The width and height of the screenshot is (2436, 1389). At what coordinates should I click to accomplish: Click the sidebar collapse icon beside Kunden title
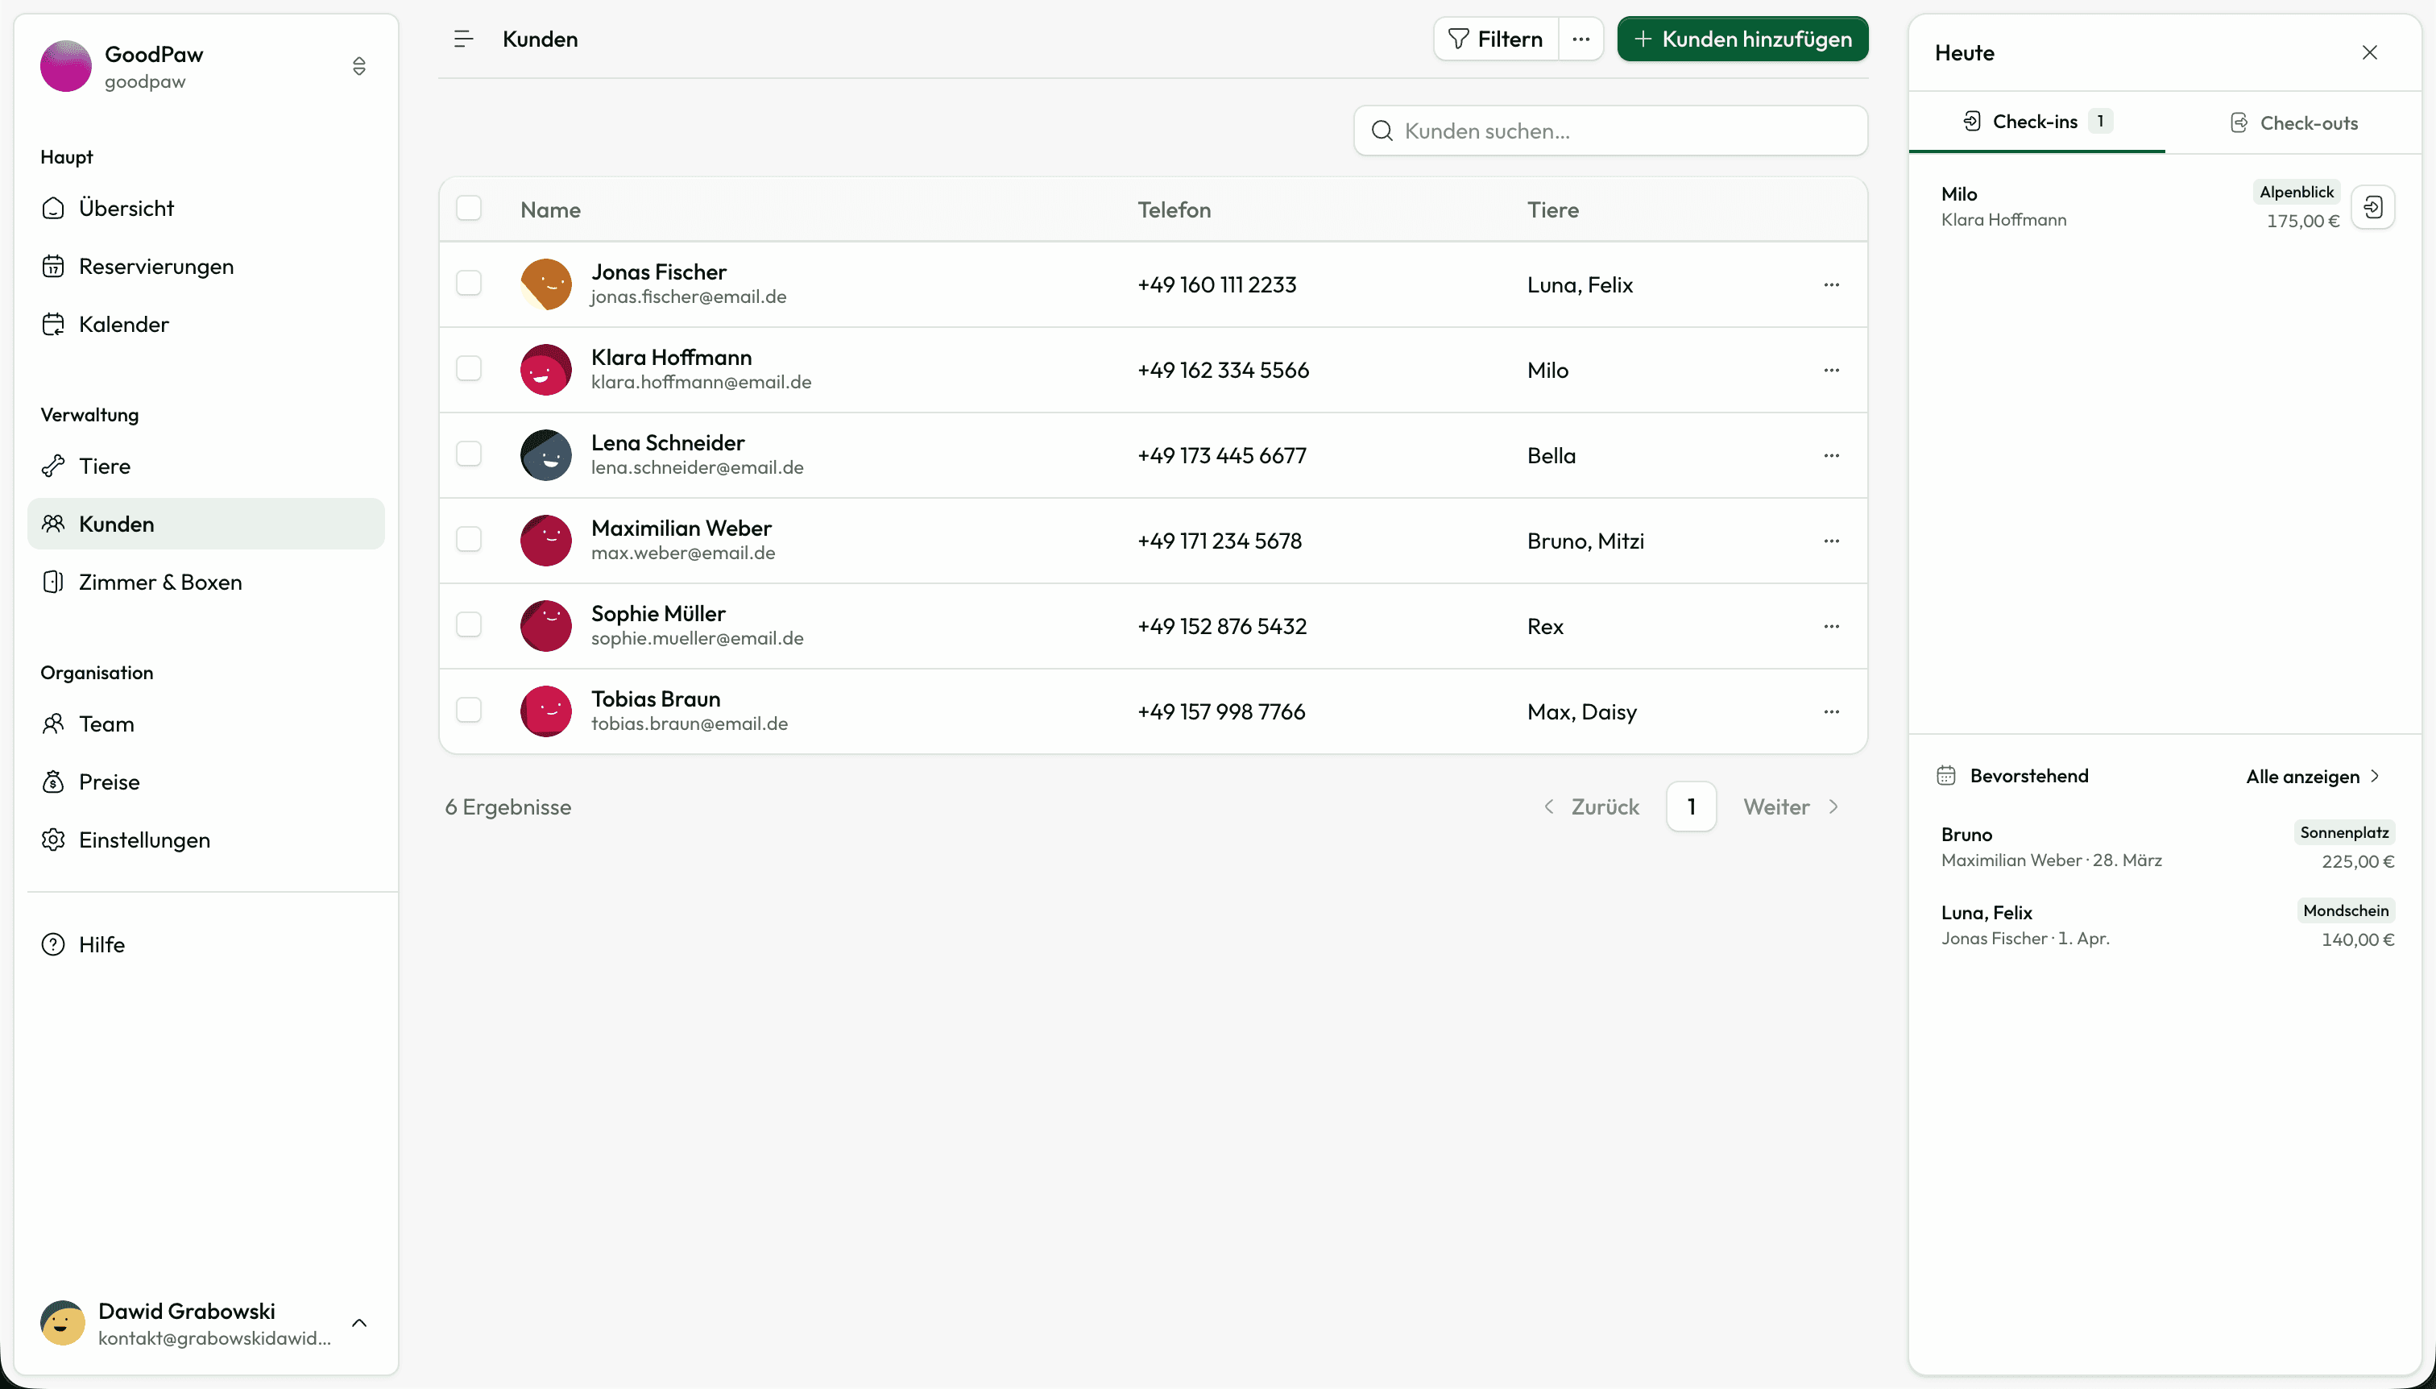pyautogui.click(x=463, y=39)
